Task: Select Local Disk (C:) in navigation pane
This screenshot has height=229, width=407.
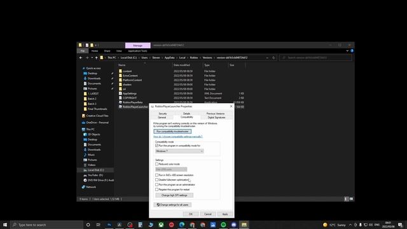Action: pyautogui.click(x=95, y=170)
